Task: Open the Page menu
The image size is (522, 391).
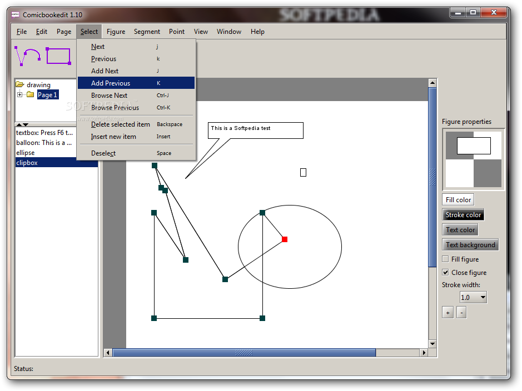Action: [x=64, y=32]
